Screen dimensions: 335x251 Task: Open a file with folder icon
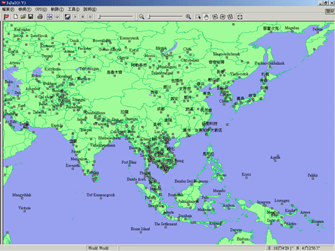[23, 17]
